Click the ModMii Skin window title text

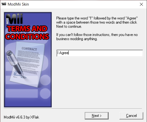pos(18,4)
